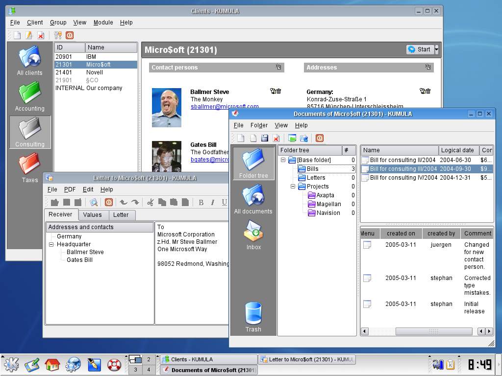This screenshot has height=376, width=502.
Task: Sort client list by ID column
Action: [x=70, y=47]
